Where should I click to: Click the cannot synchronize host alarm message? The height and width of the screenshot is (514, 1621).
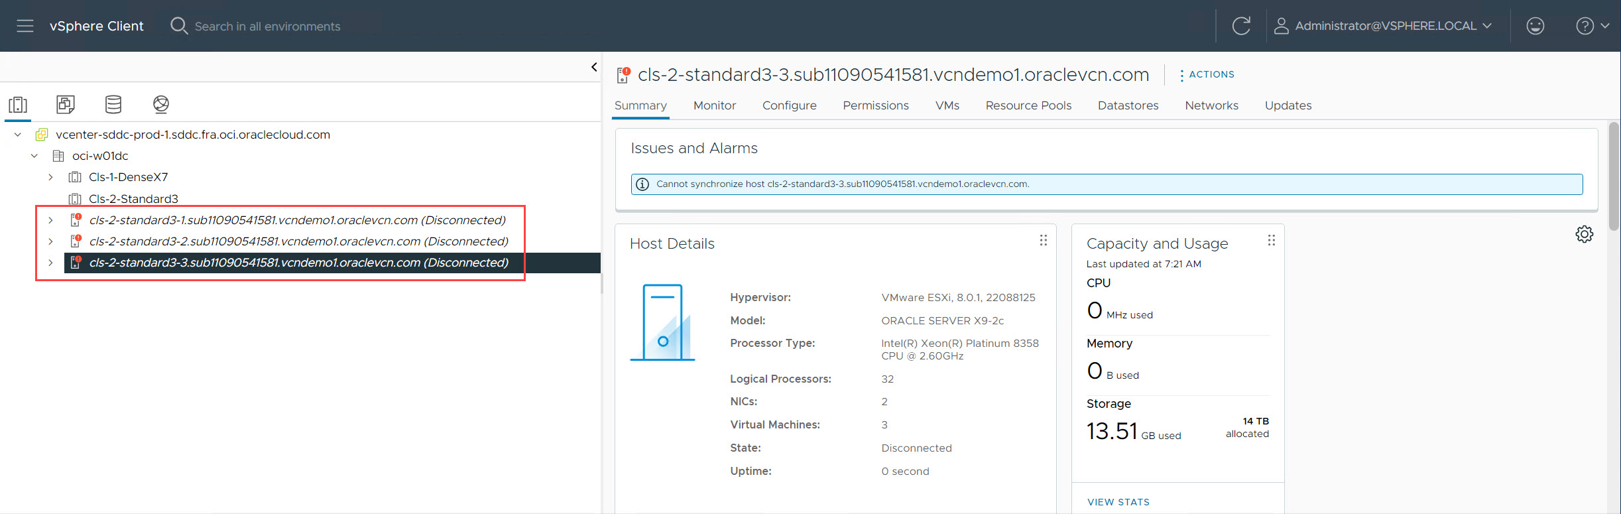click(x=843, y=184)
